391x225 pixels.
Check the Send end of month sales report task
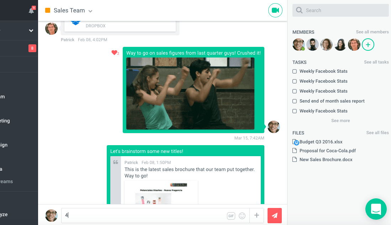pos(295,101)
